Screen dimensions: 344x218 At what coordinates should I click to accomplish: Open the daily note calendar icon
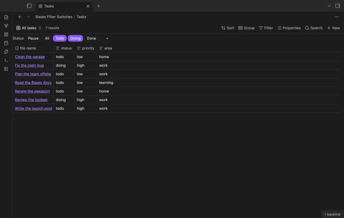pyautogui.click(x=6, y=43)
